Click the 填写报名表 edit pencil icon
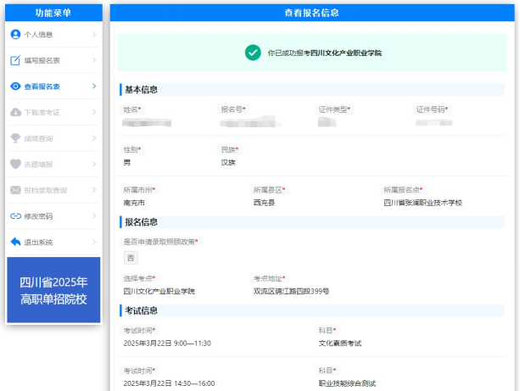520x391 pixels. tap(15, 60)
